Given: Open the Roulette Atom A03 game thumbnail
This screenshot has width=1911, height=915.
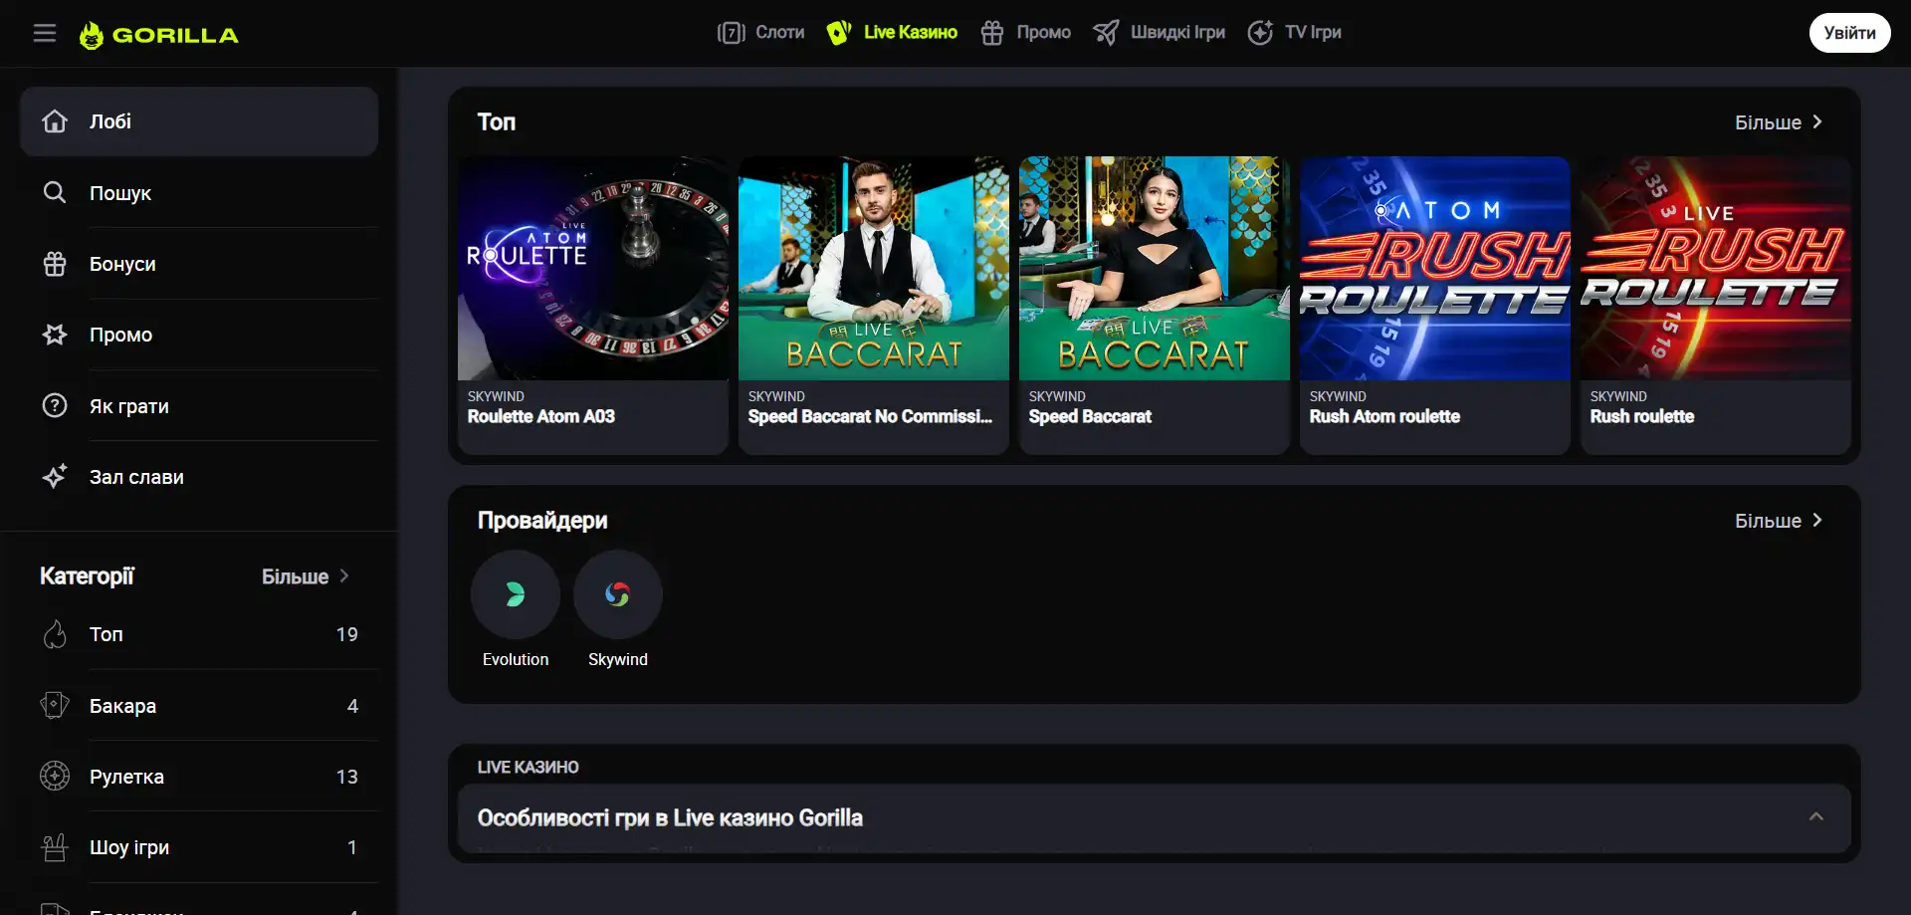Looking at the screenshot, I should tap(593, 269).
